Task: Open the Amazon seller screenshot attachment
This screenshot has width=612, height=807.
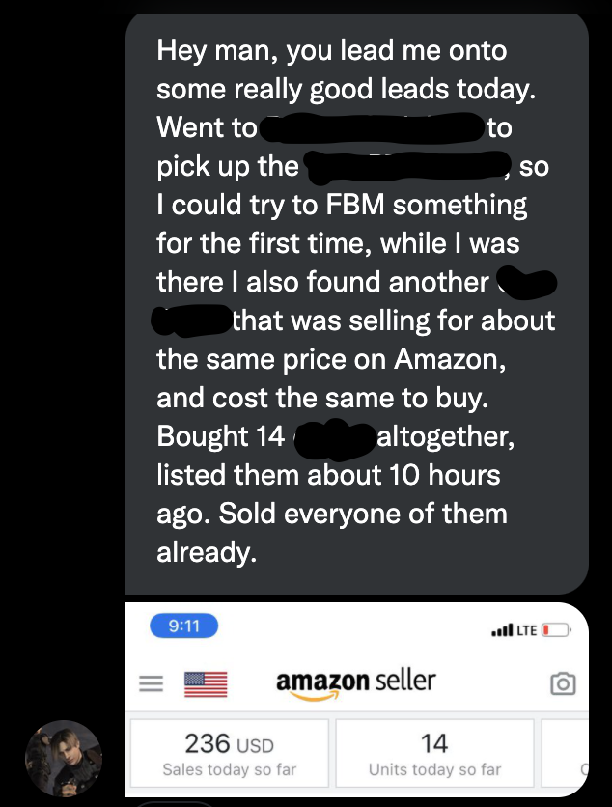Action: coord(357,700)
